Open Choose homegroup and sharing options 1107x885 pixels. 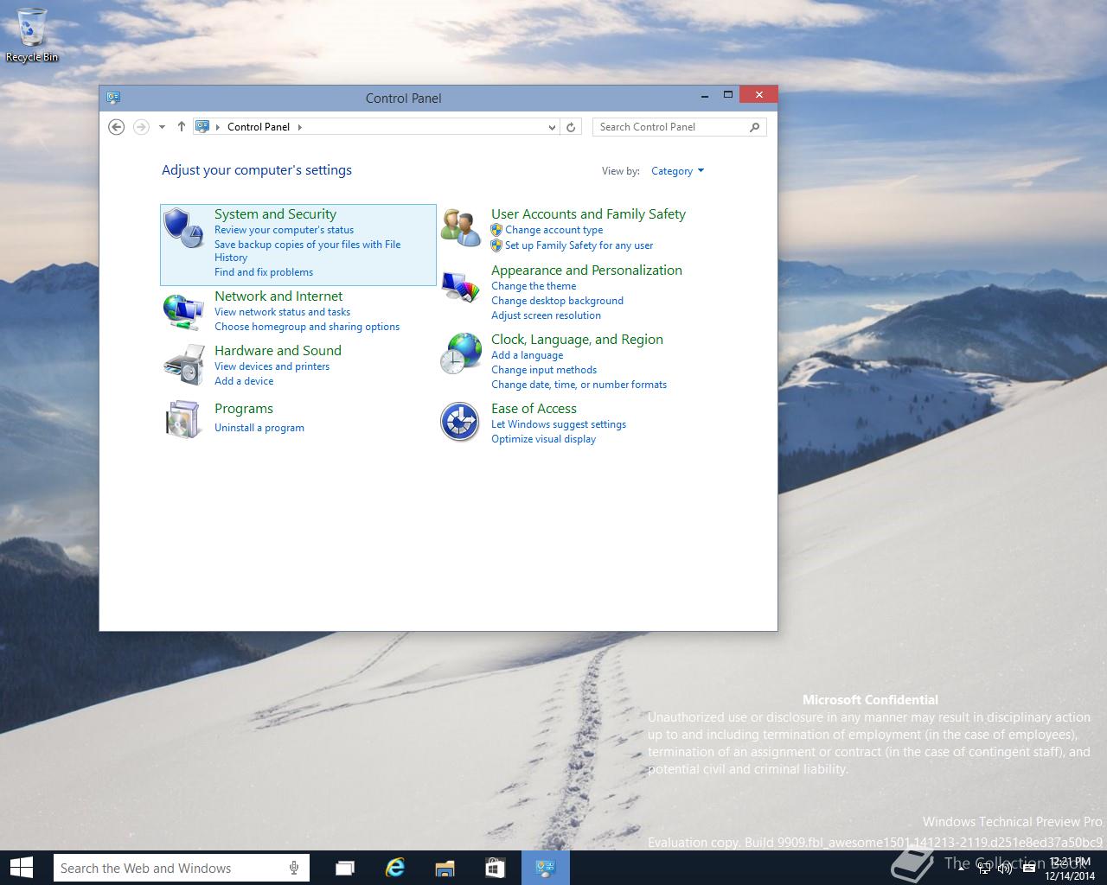tap(307, 327)
